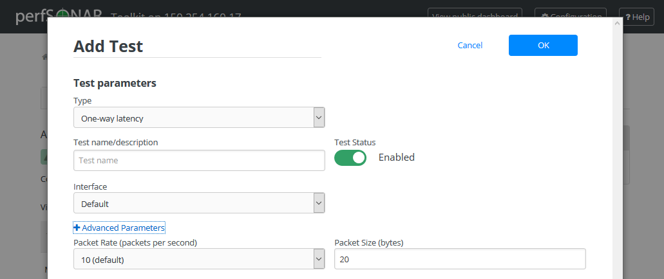
Task: Click the Packet Size bytes field
Action: [x=460, y=258]
